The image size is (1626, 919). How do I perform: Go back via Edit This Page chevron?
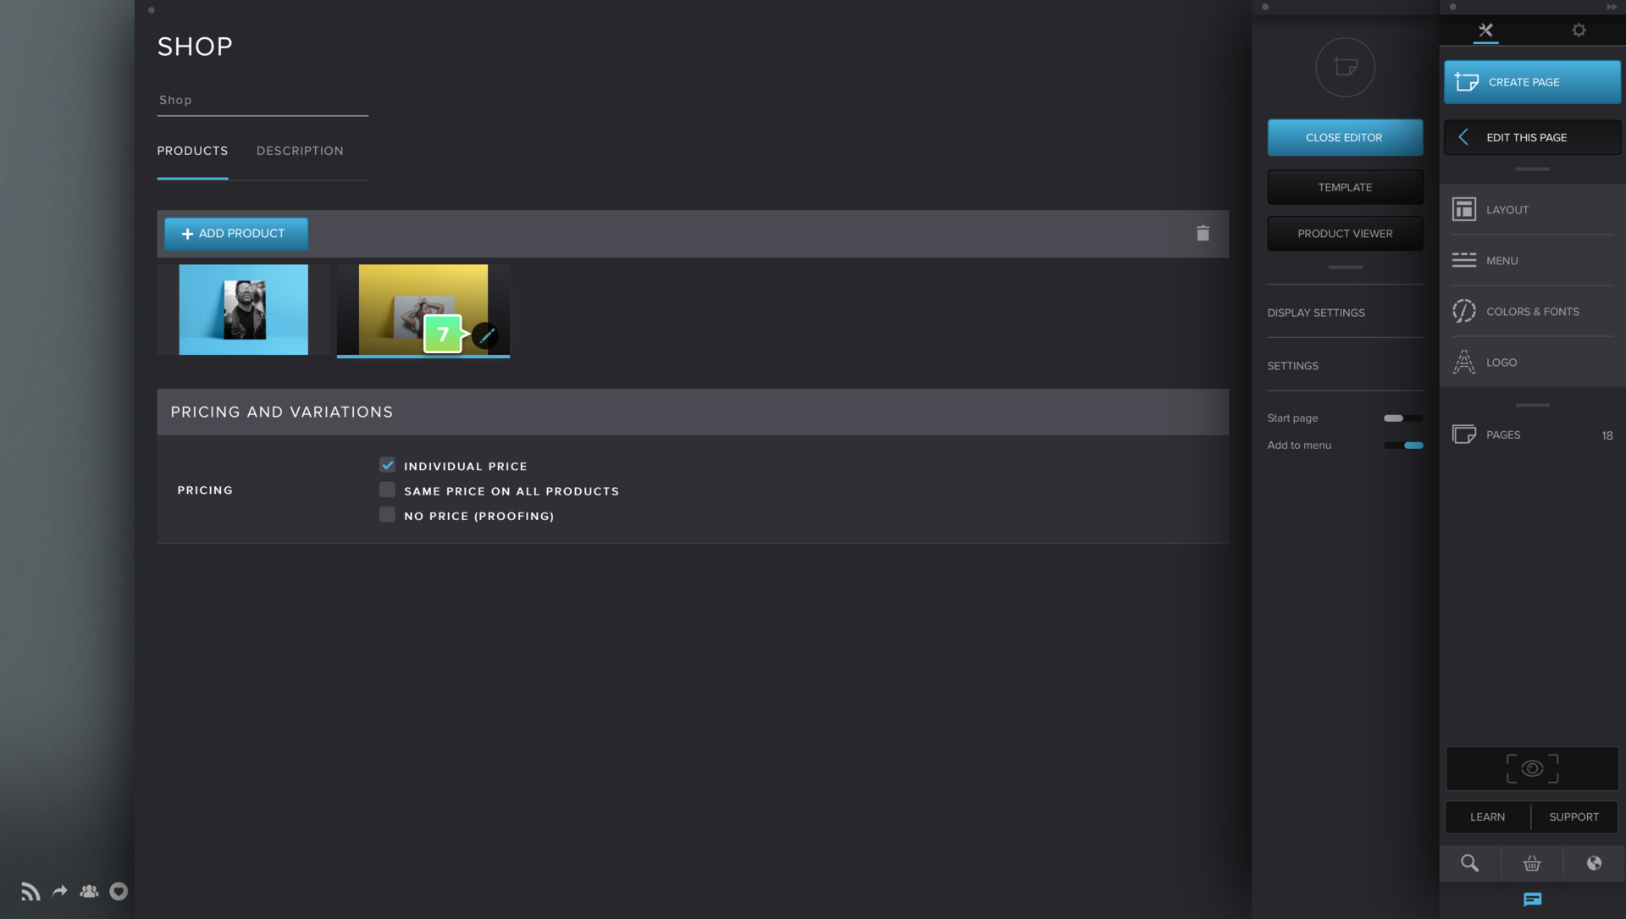1463,137
